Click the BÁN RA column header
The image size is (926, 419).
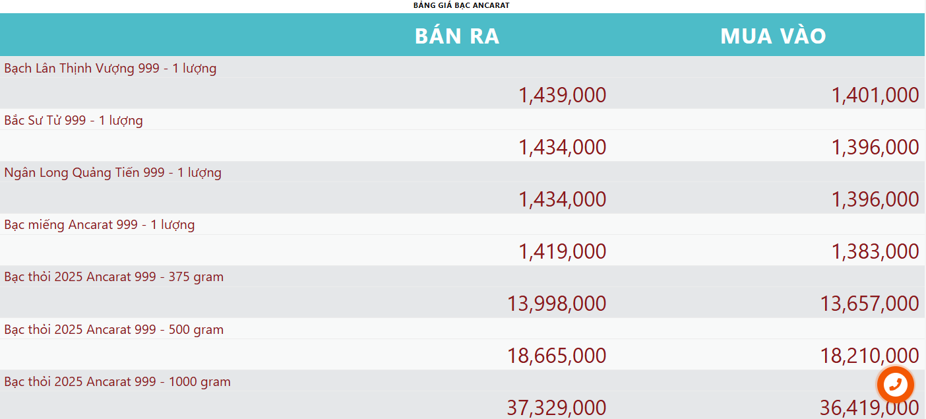tap(457, 36)
